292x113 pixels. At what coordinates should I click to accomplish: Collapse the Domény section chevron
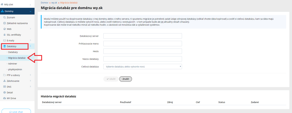click(x=30, y=11)
